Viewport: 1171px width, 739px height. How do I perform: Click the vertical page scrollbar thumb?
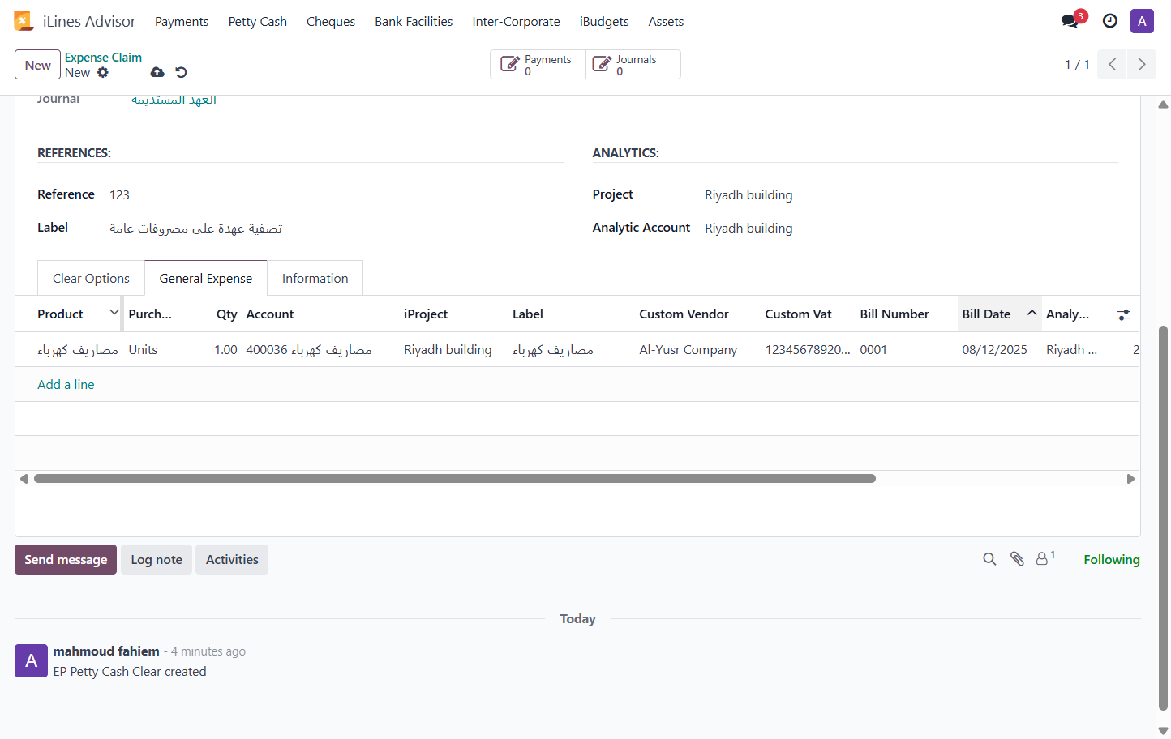[1163, 518]
